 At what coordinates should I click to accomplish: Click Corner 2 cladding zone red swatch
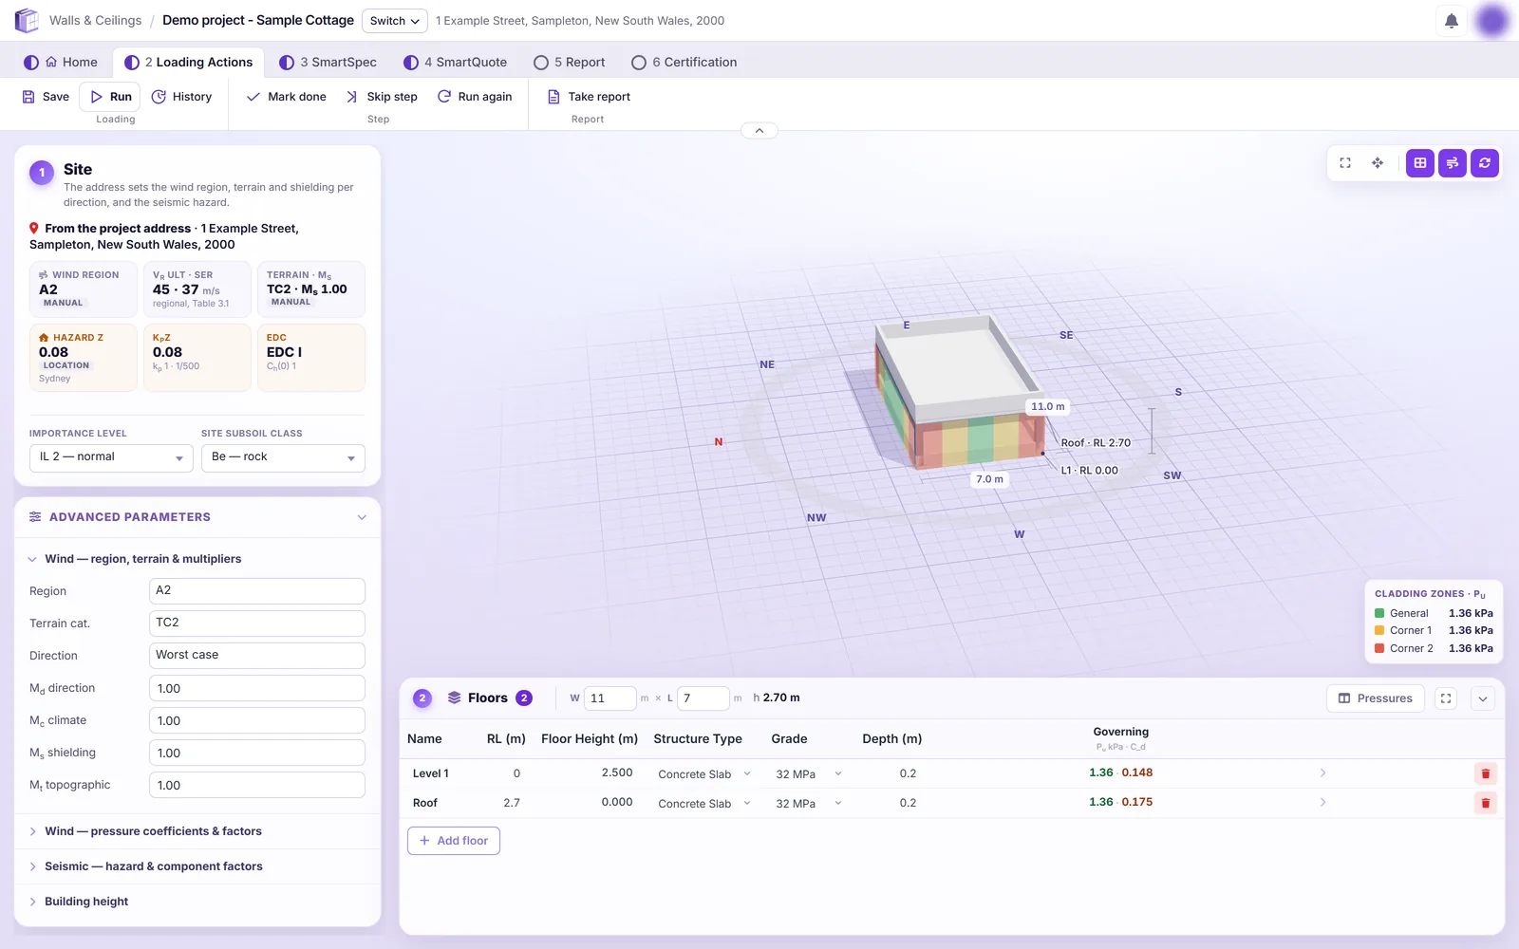click(x=1379, y=648)
